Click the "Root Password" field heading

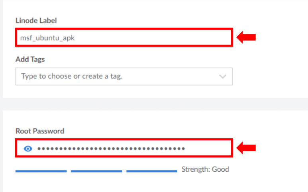(40, 131)
